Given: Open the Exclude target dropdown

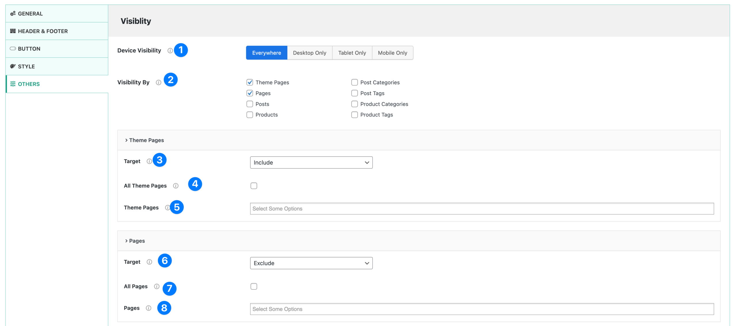Looking at the screenshot, I should 311,263.
